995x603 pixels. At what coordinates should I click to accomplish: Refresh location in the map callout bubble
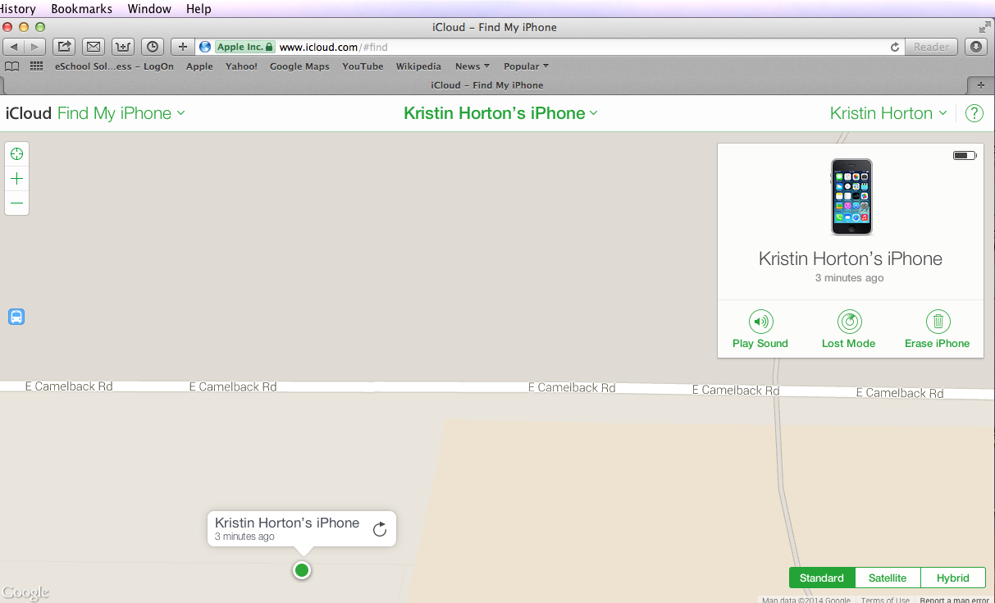tap(379, 529)
